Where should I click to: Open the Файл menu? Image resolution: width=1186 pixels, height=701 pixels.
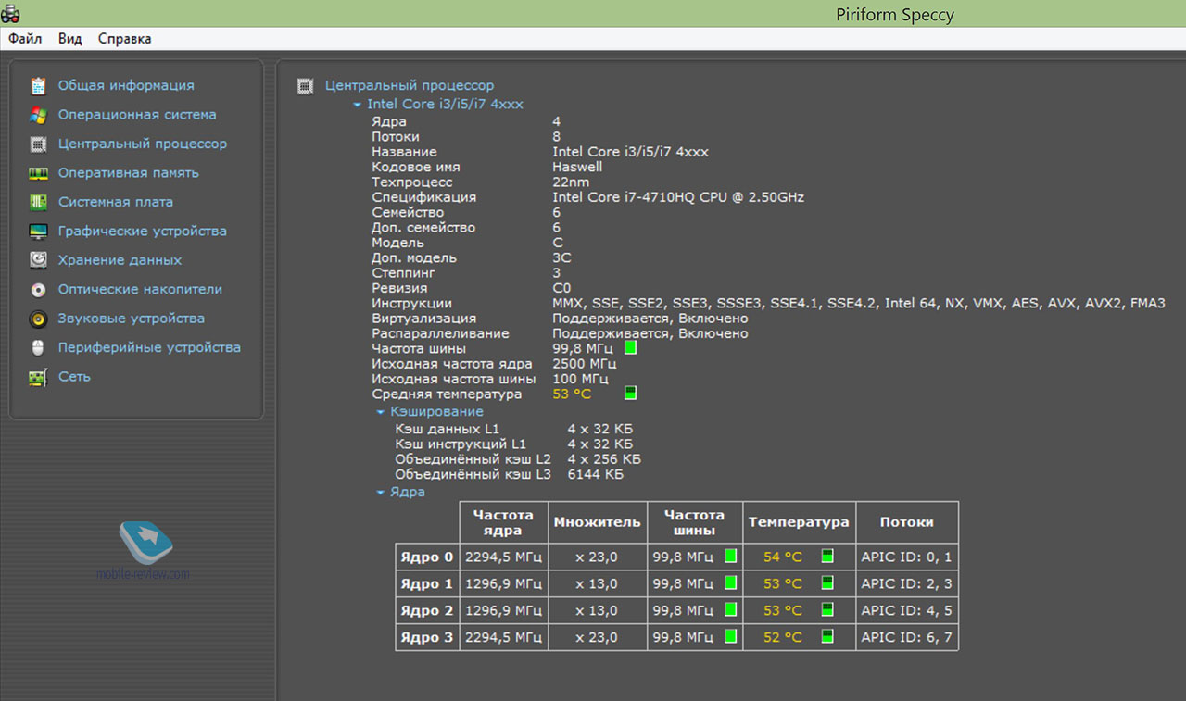(x=25, y=39)
